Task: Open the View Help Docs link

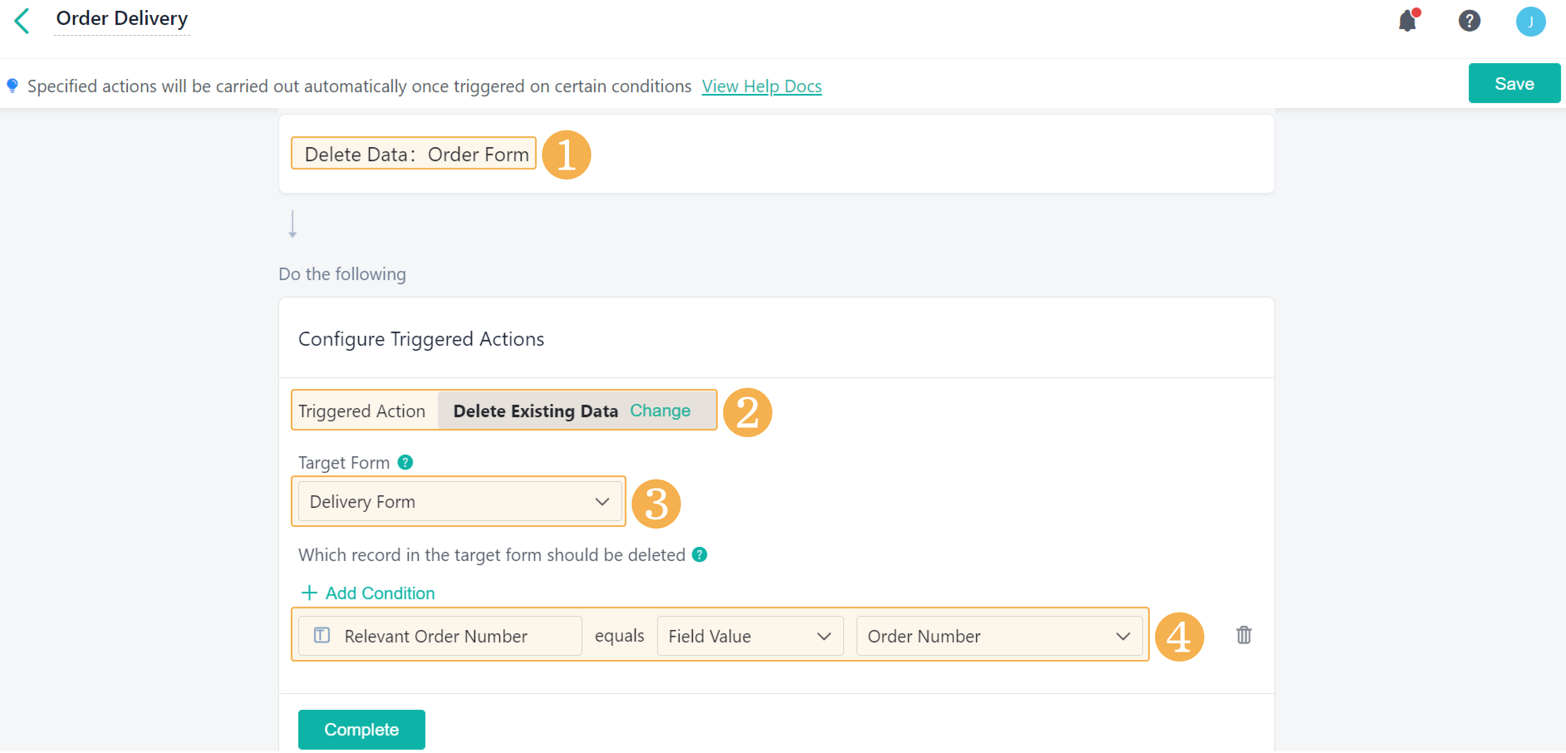Action: (761, 86)
